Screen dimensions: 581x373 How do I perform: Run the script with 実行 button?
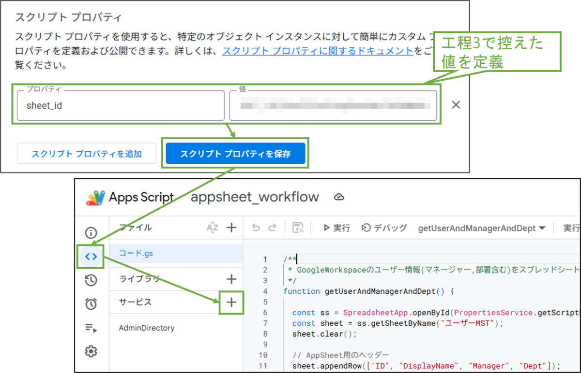coord(337,228)
